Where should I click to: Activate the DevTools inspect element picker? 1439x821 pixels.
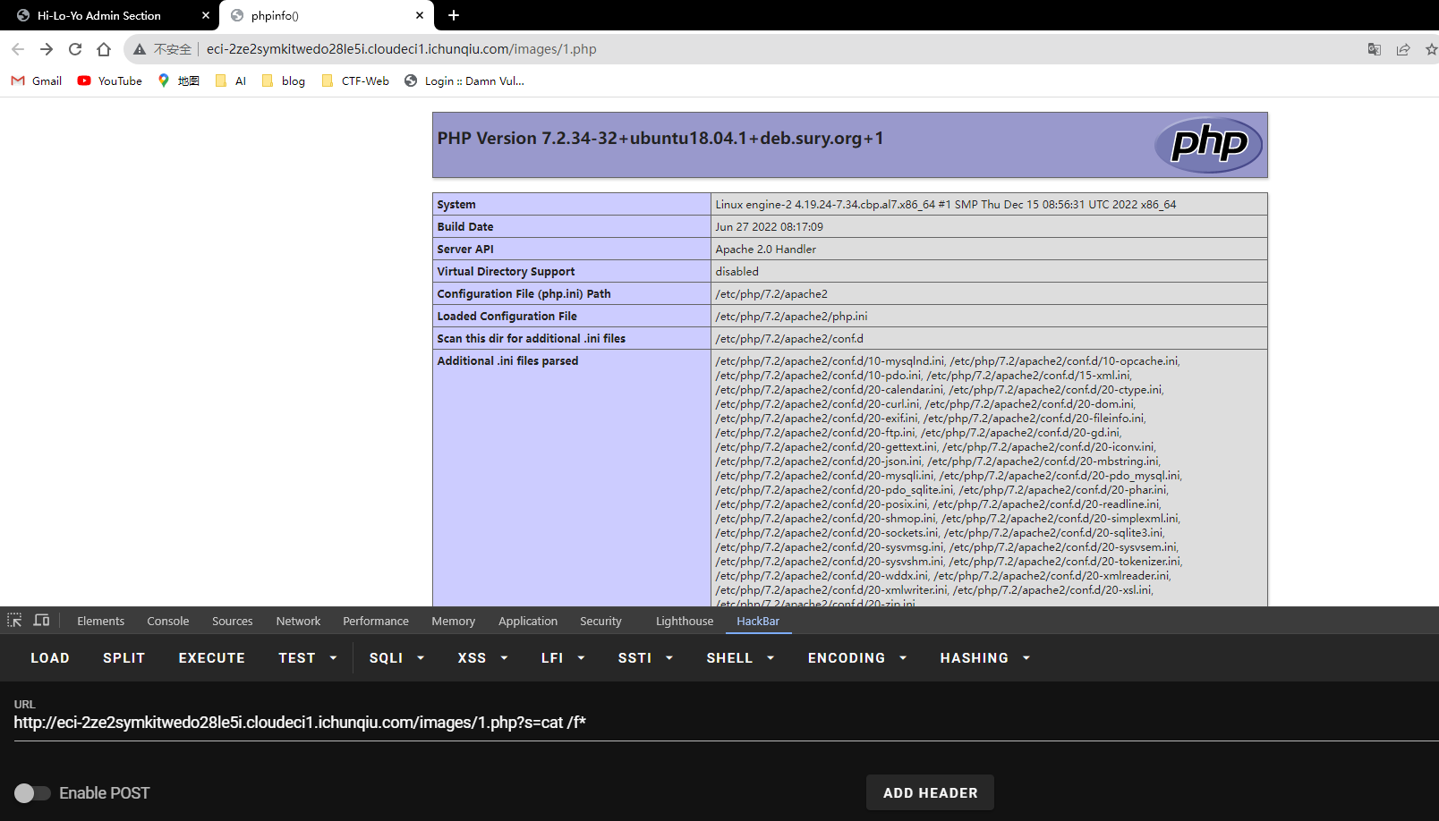14,621
